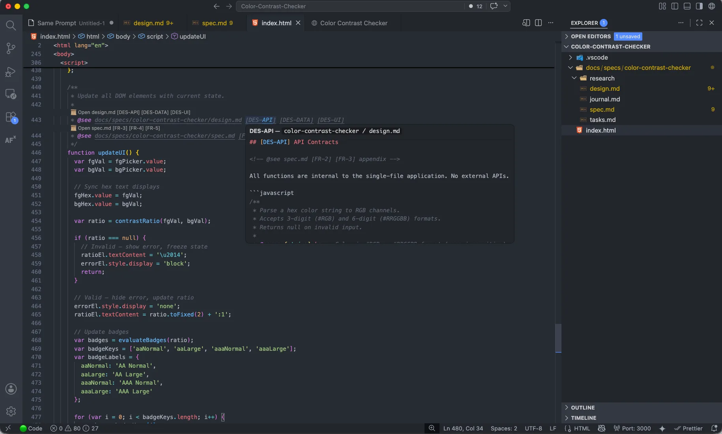722x434 pixels.
Task: Collapse the COLOR-CONTRAST-CHECKER section
Action: click(610, 47)
